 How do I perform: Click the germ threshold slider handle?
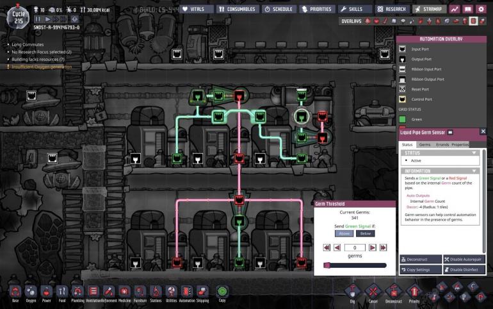click(327, 265)
